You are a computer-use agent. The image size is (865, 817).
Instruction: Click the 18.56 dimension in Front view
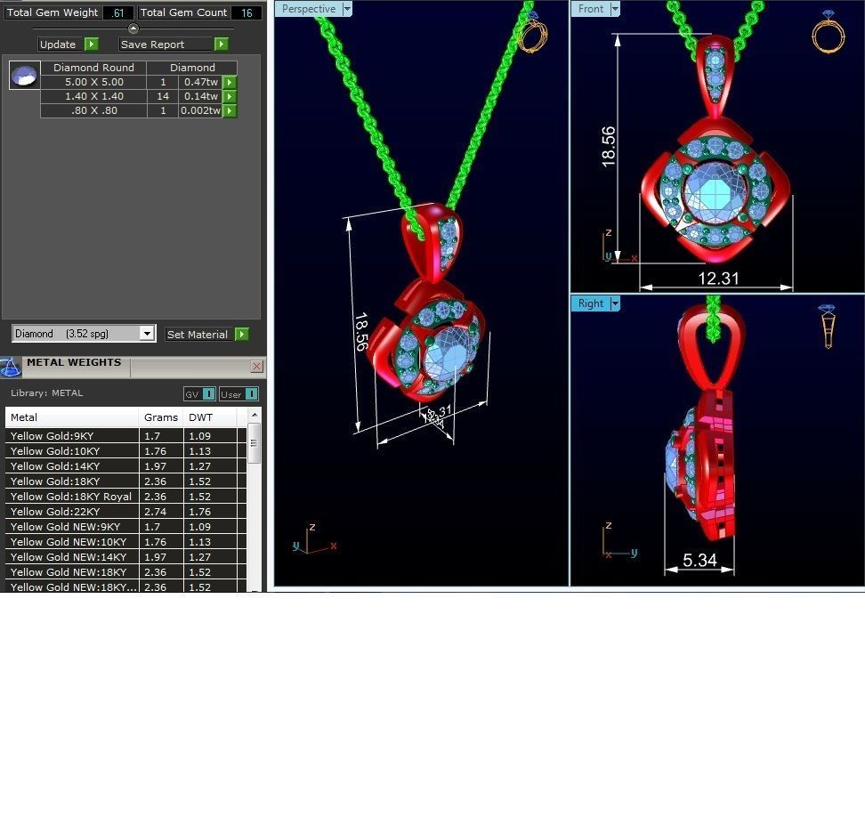608,147
